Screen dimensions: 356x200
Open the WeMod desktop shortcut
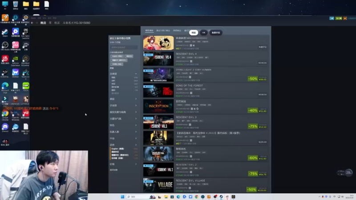(15, 73)
